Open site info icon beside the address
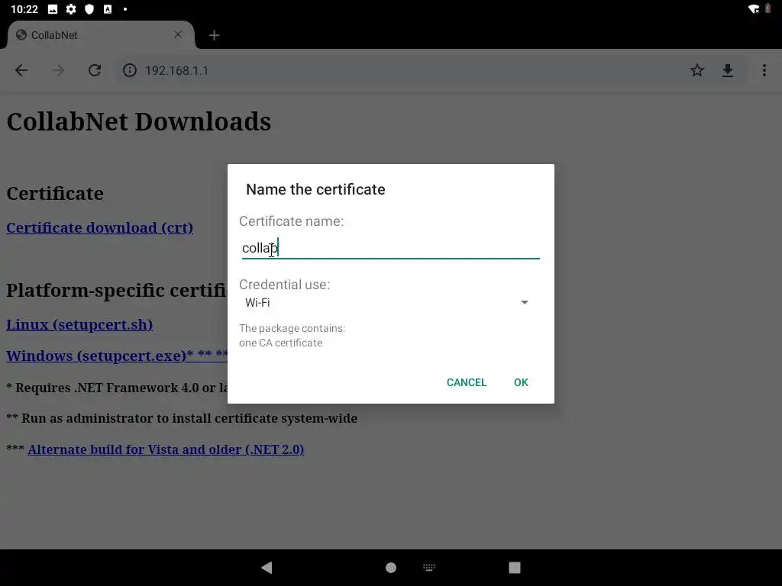Screen dimensions: 782x586 click(130, 70)
